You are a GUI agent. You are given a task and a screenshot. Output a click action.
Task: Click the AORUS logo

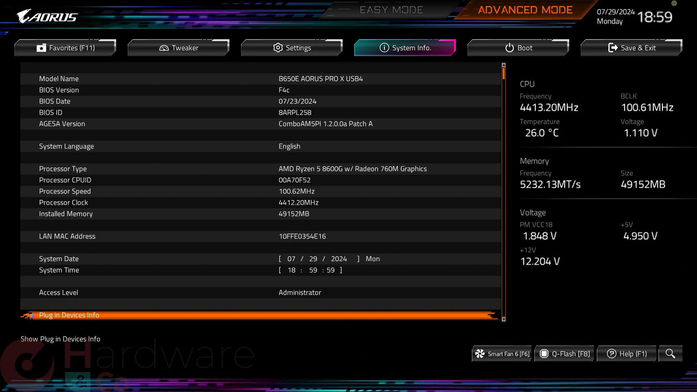point(47,16)
